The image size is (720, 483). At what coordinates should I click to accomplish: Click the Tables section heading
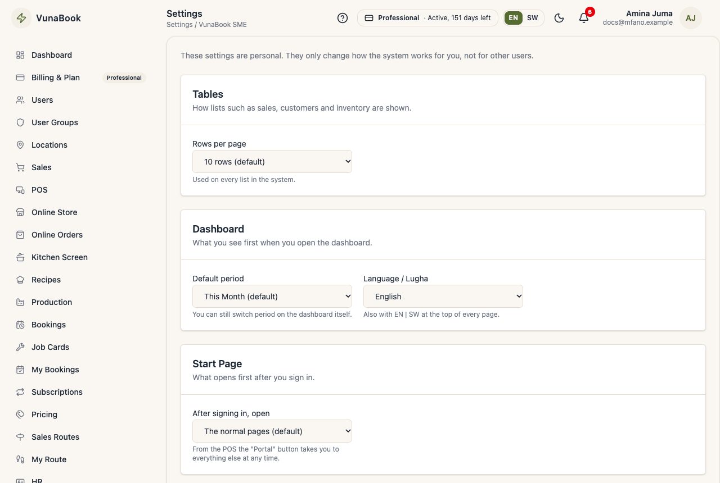tap(208, 94)
